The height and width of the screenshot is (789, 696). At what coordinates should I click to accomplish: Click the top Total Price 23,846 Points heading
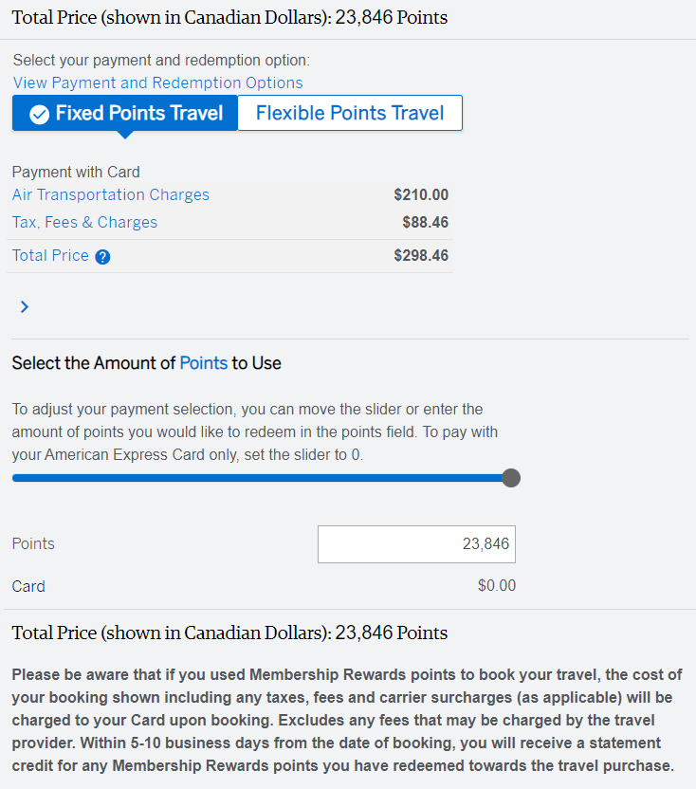click(229, 18)
